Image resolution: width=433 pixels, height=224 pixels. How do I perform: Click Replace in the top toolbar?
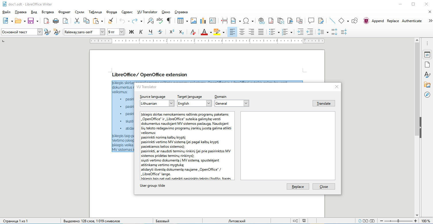click(x=393, y=21)
